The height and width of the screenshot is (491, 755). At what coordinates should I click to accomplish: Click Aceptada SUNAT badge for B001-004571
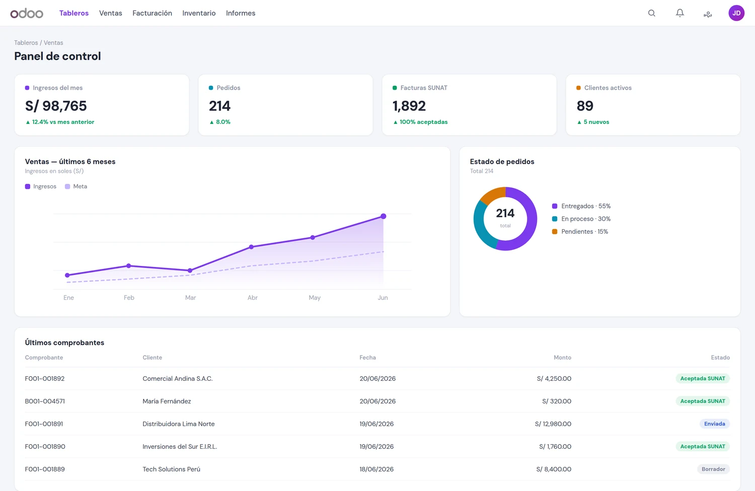pyautogui.click(x=703, y=401)
